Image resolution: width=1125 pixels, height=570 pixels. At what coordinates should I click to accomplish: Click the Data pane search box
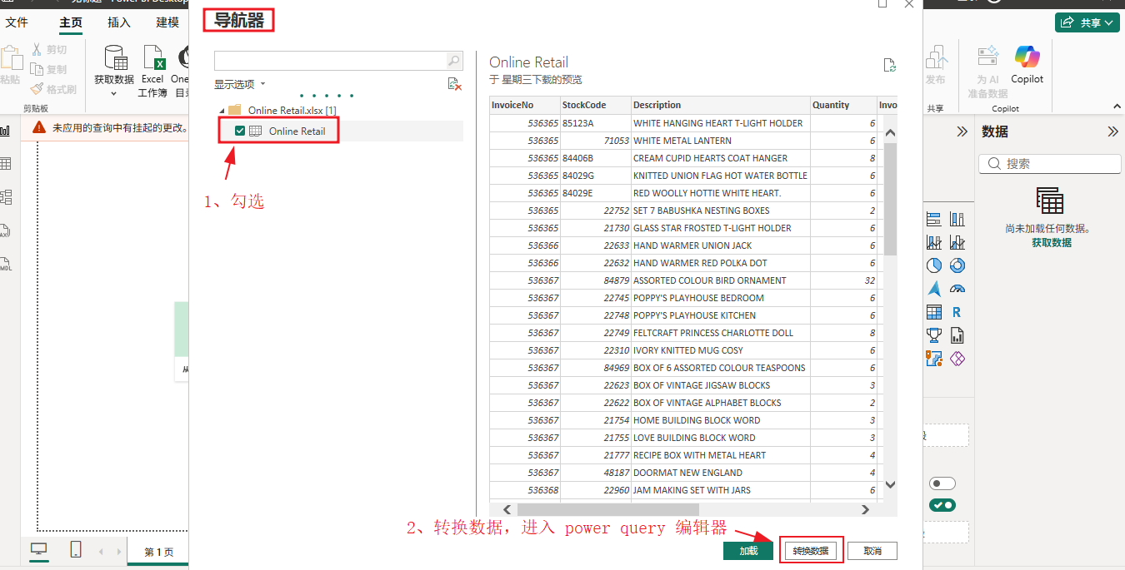[1050, 164]
